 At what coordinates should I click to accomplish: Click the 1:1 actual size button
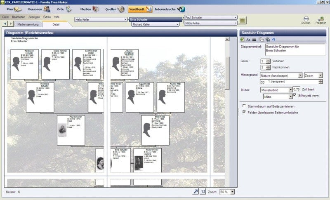pyautogui.click(x=203, y=192)
